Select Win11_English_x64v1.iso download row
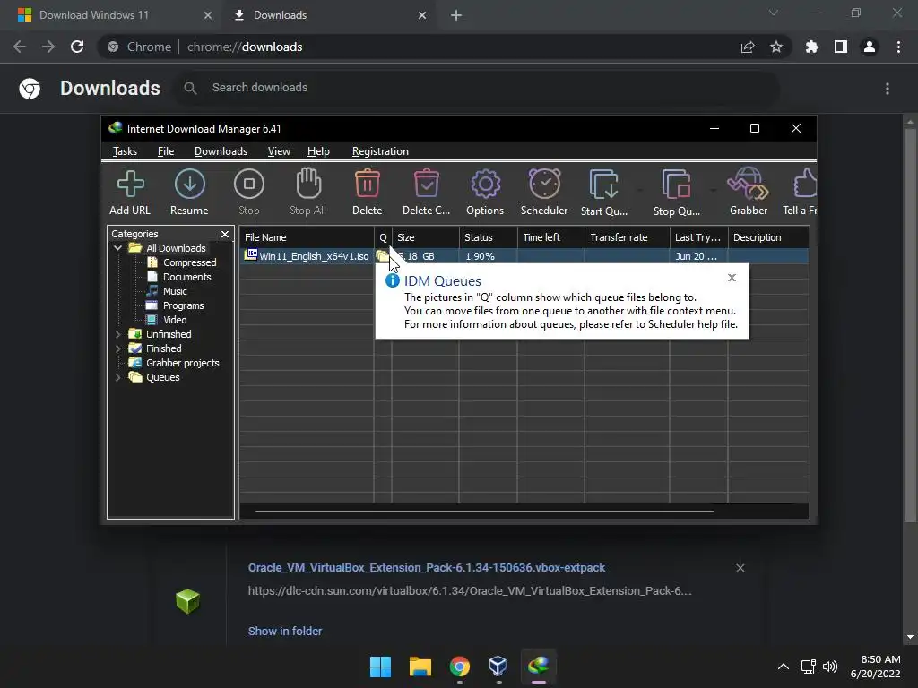Screen dimensions: 918x688 (x=524, y=256)
